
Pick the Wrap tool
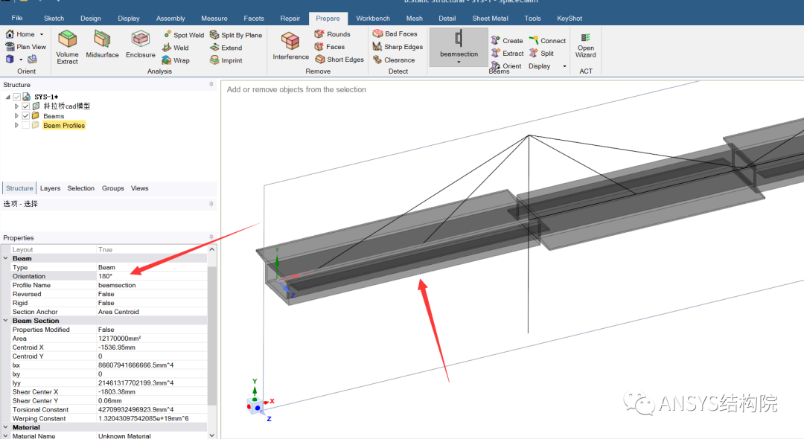[176, 60]
